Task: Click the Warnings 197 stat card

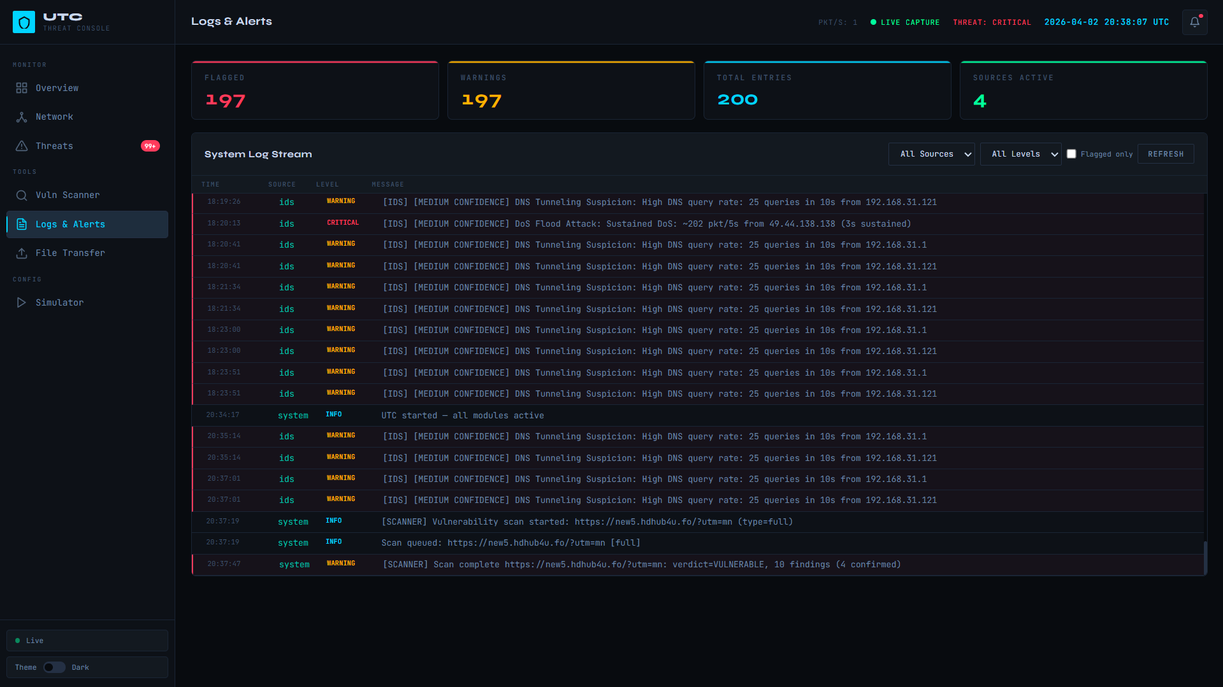Action: [571, 90]
